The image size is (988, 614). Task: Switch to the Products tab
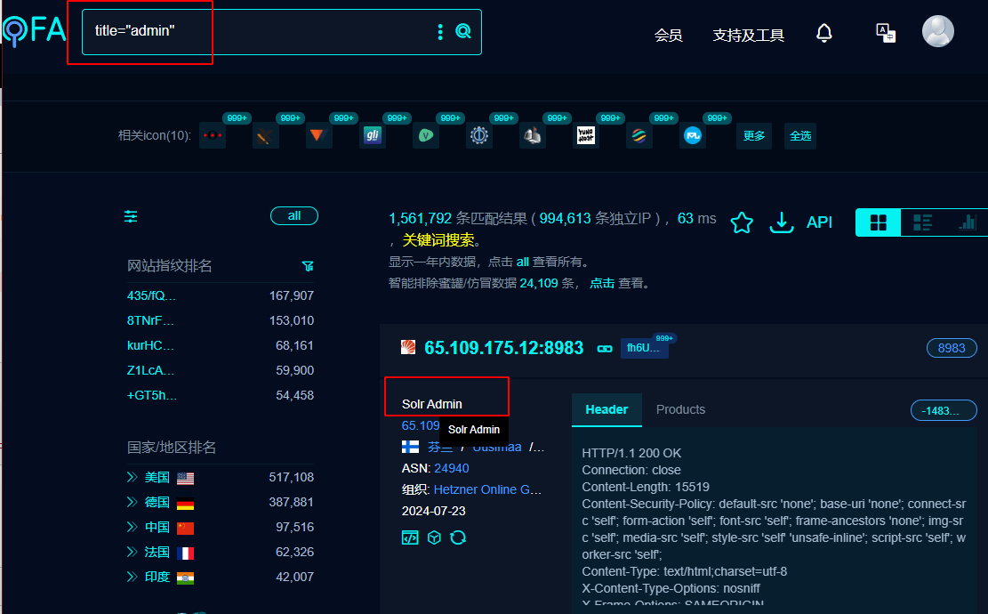pos(680,409)
